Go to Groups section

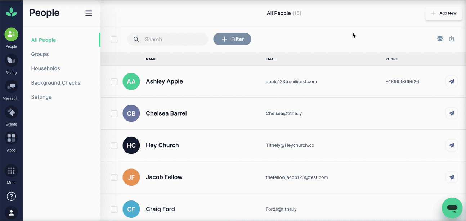point(40,54)
